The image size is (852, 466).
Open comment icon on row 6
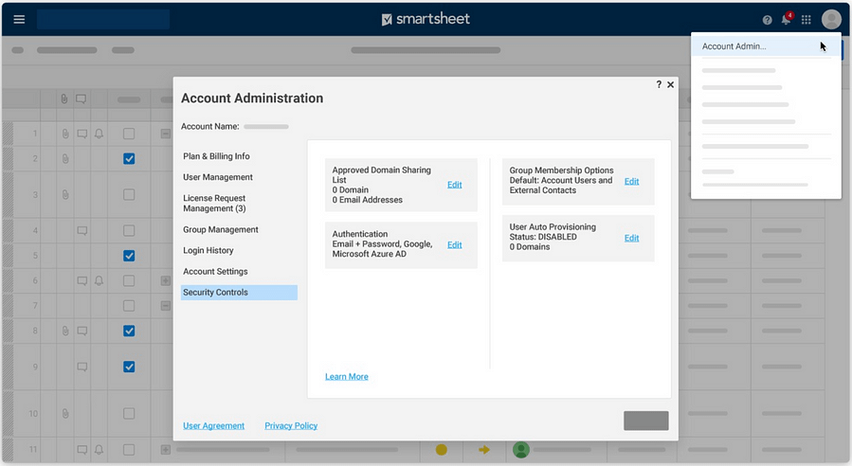tap(82, 280)
